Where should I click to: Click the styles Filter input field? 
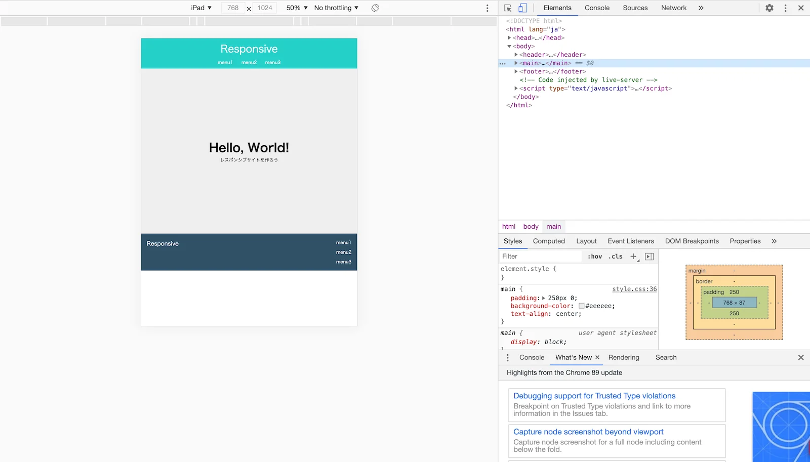pos(539,257)
